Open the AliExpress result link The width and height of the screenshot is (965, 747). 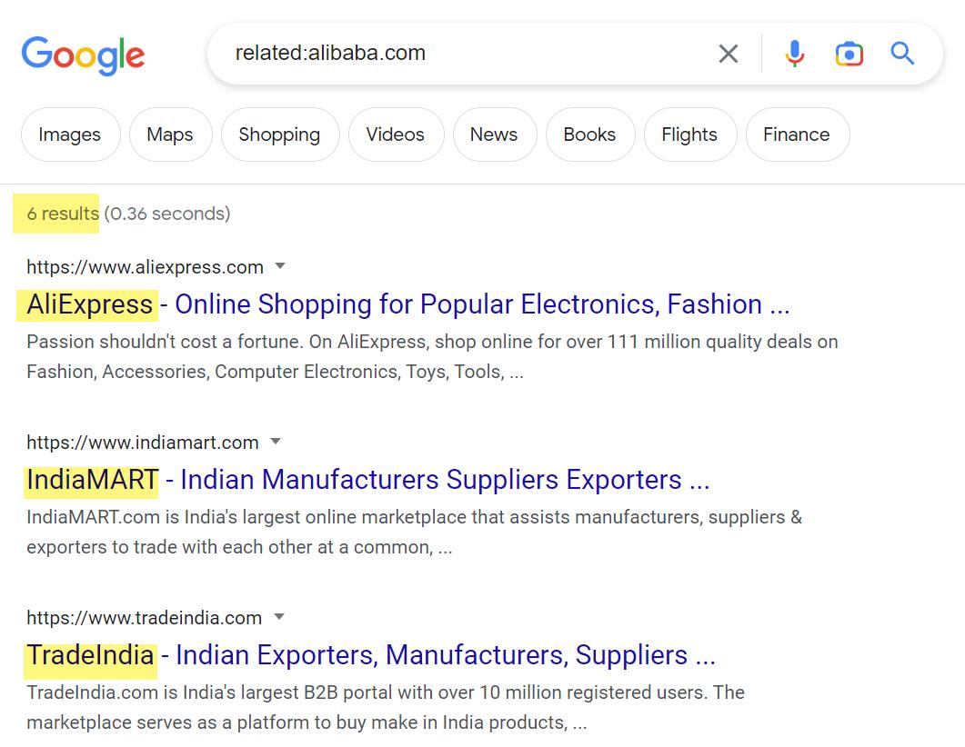click(x=407, y=304)
